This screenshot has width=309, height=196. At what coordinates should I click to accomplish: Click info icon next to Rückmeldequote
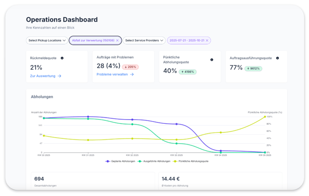[62, 58]
